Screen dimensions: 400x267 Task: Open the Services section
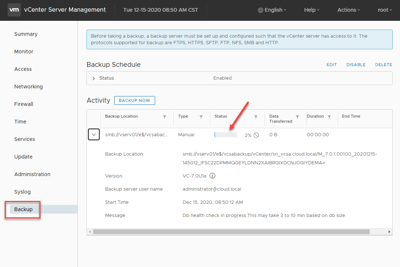tap(24, 139)
